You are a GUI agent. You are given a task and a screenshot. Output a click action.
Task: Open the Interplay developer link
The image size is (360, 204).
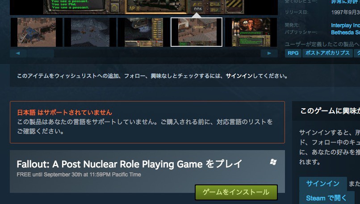click(x=345, y=25)
